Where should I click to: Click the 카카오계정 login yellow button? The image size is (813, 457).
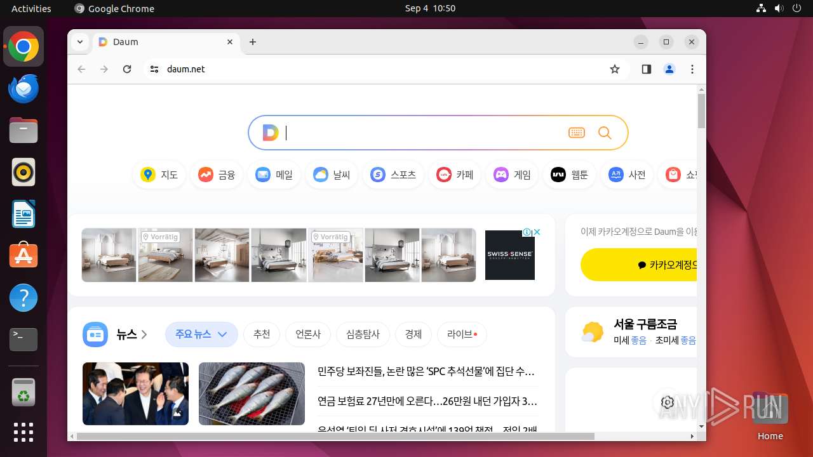[x=638, y=265]
